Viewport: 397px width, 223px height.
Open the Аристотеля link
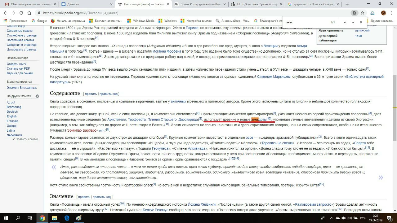coord(116,120)
